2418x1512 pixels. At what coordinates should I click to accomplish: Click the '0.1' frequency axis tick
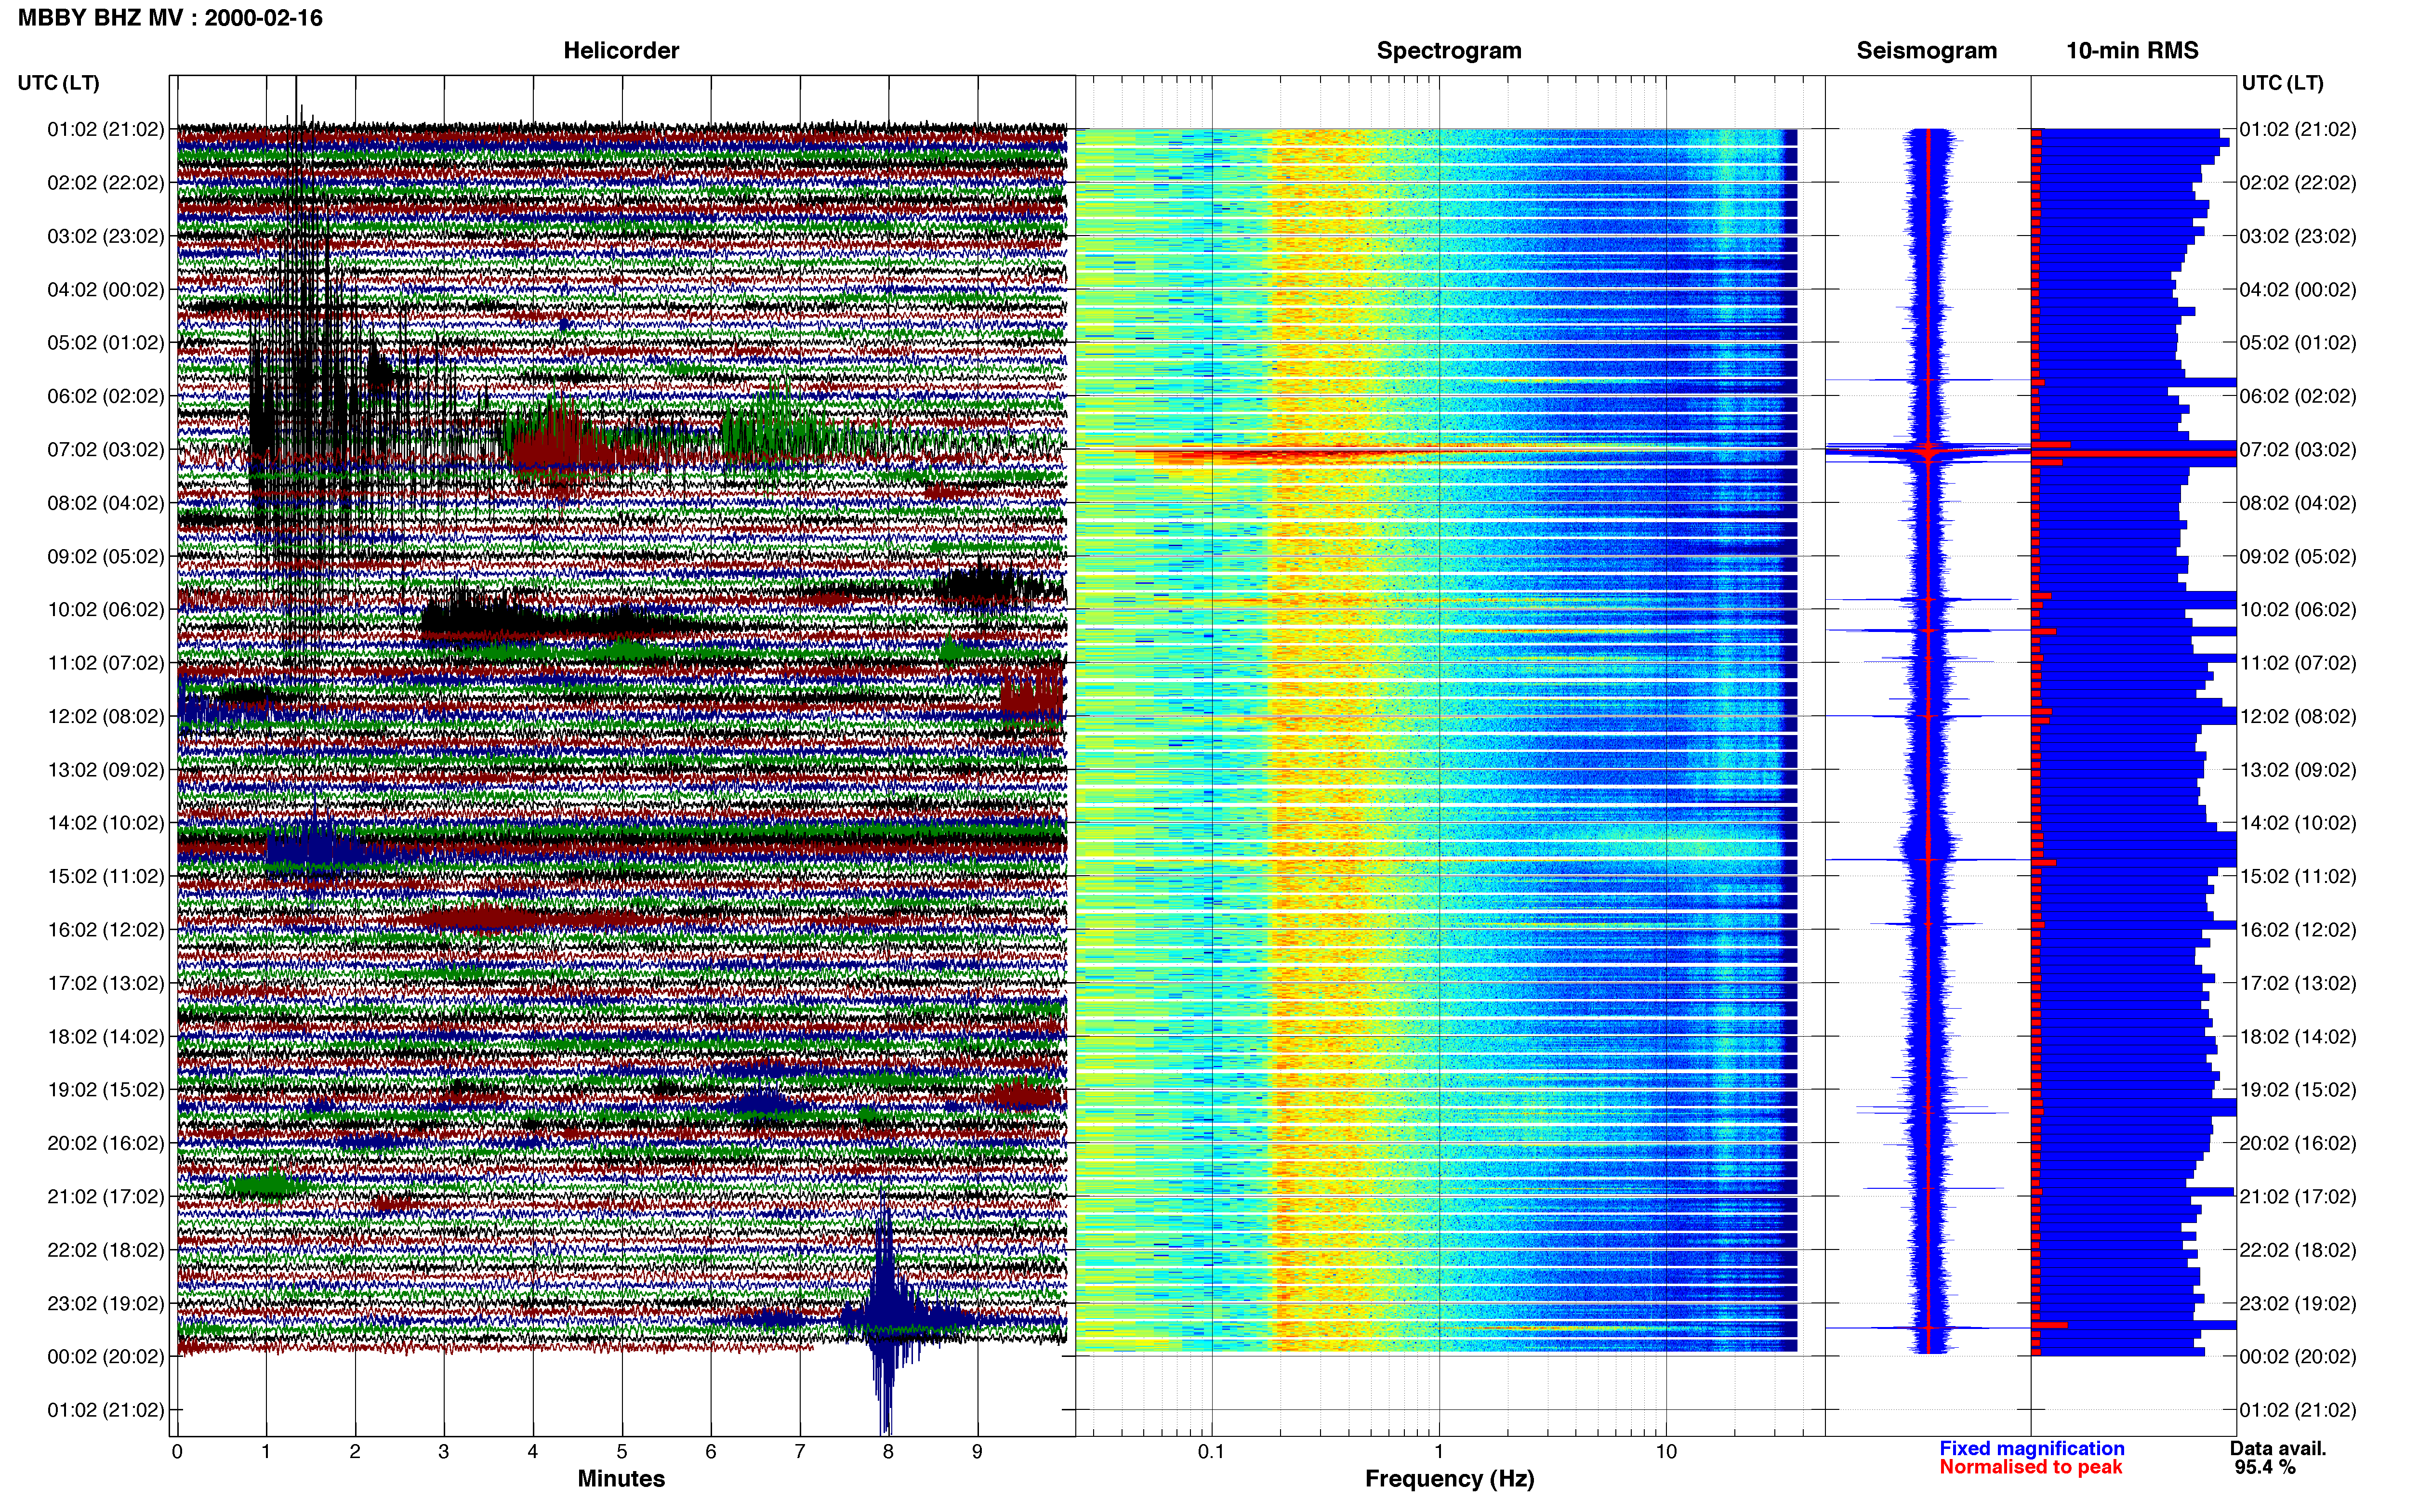(x=1211, y=1452)
